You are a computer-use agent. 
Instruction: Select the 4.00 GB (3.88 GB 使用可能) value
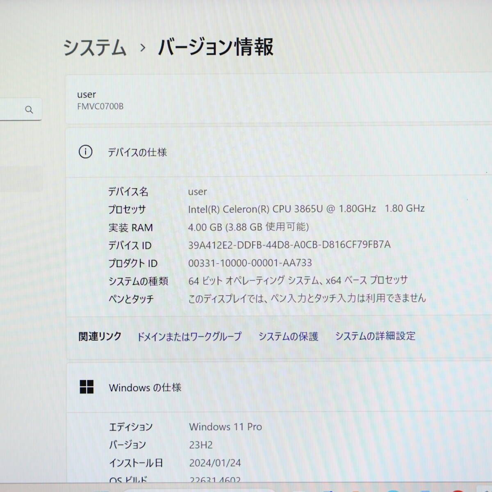coord(248,227)
